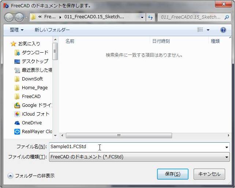
Task: Click the RealPlayer Cloud icon
Action: pyautogui.click(x=17, y=132)
